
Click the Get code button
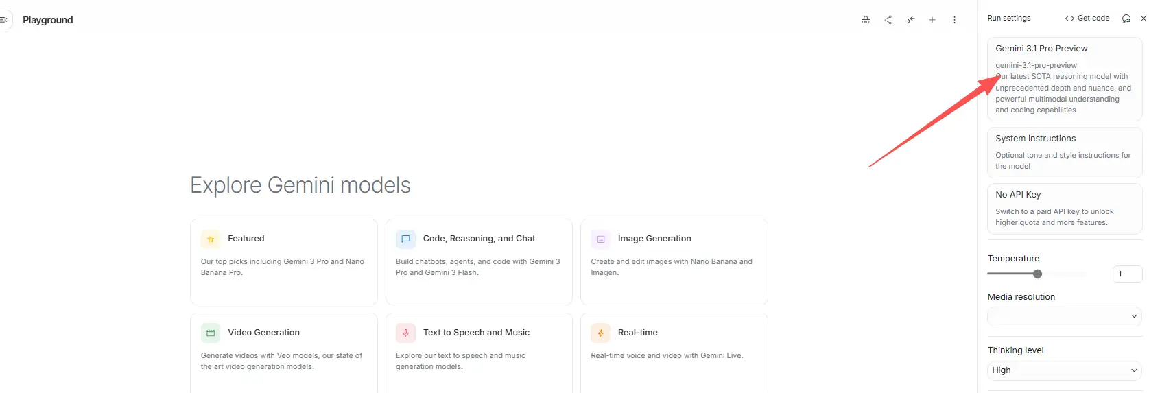pos(1087,19)
